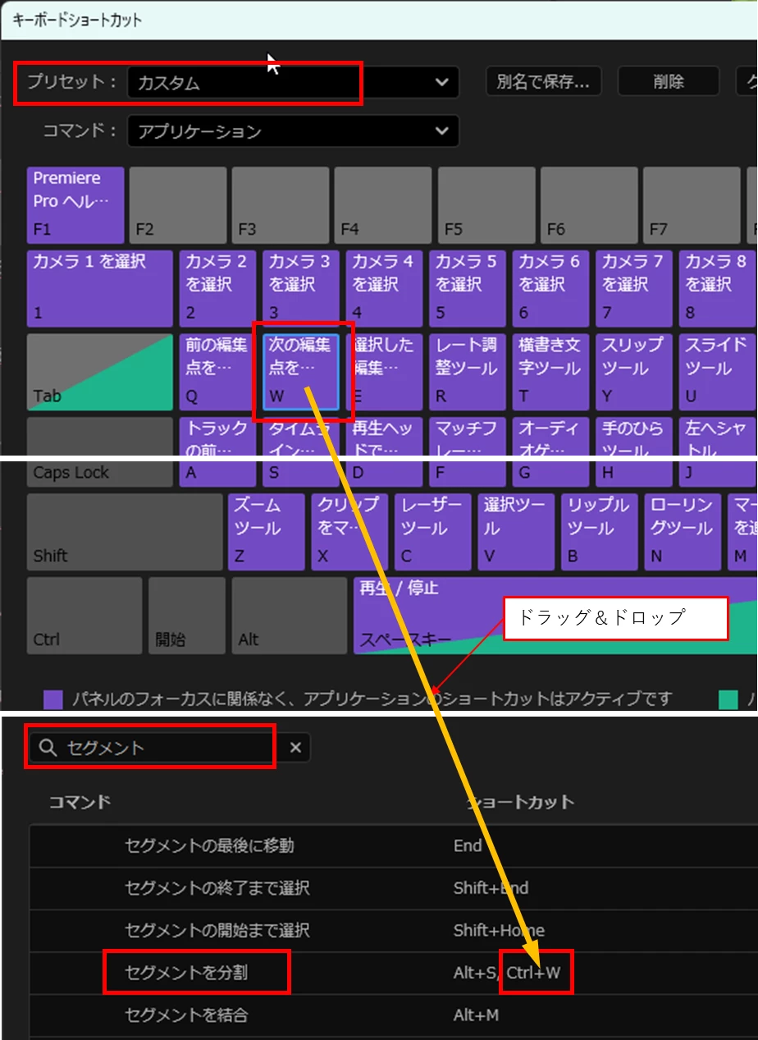
Task: Select the empty F6 key
Action: point(589,205)
